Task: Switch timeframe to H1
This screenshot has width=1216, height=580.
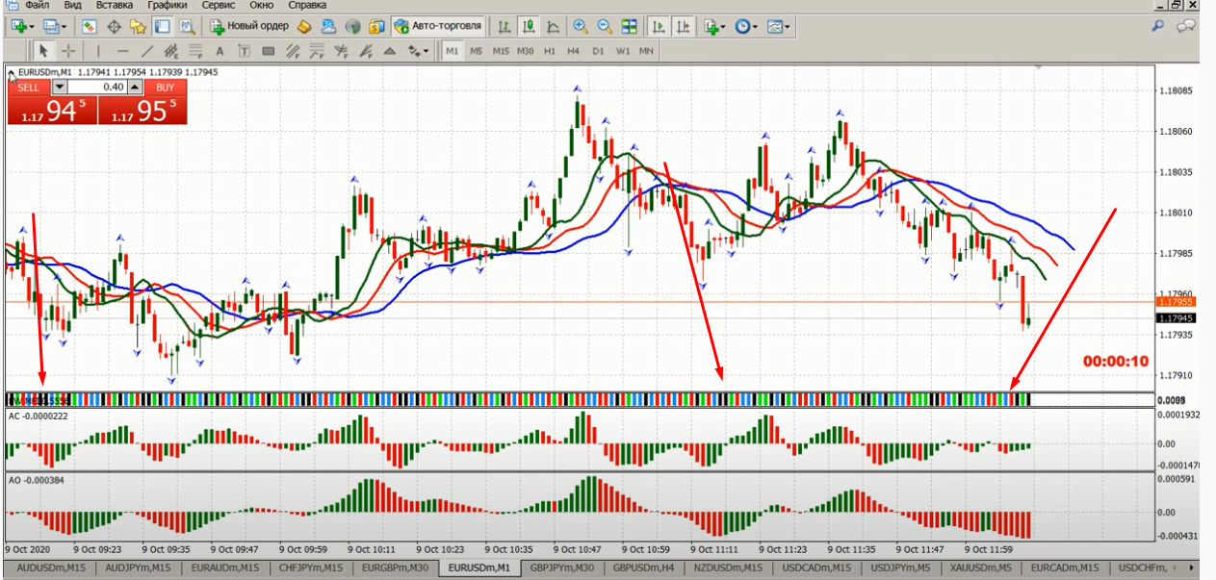Action: point(550,51)
